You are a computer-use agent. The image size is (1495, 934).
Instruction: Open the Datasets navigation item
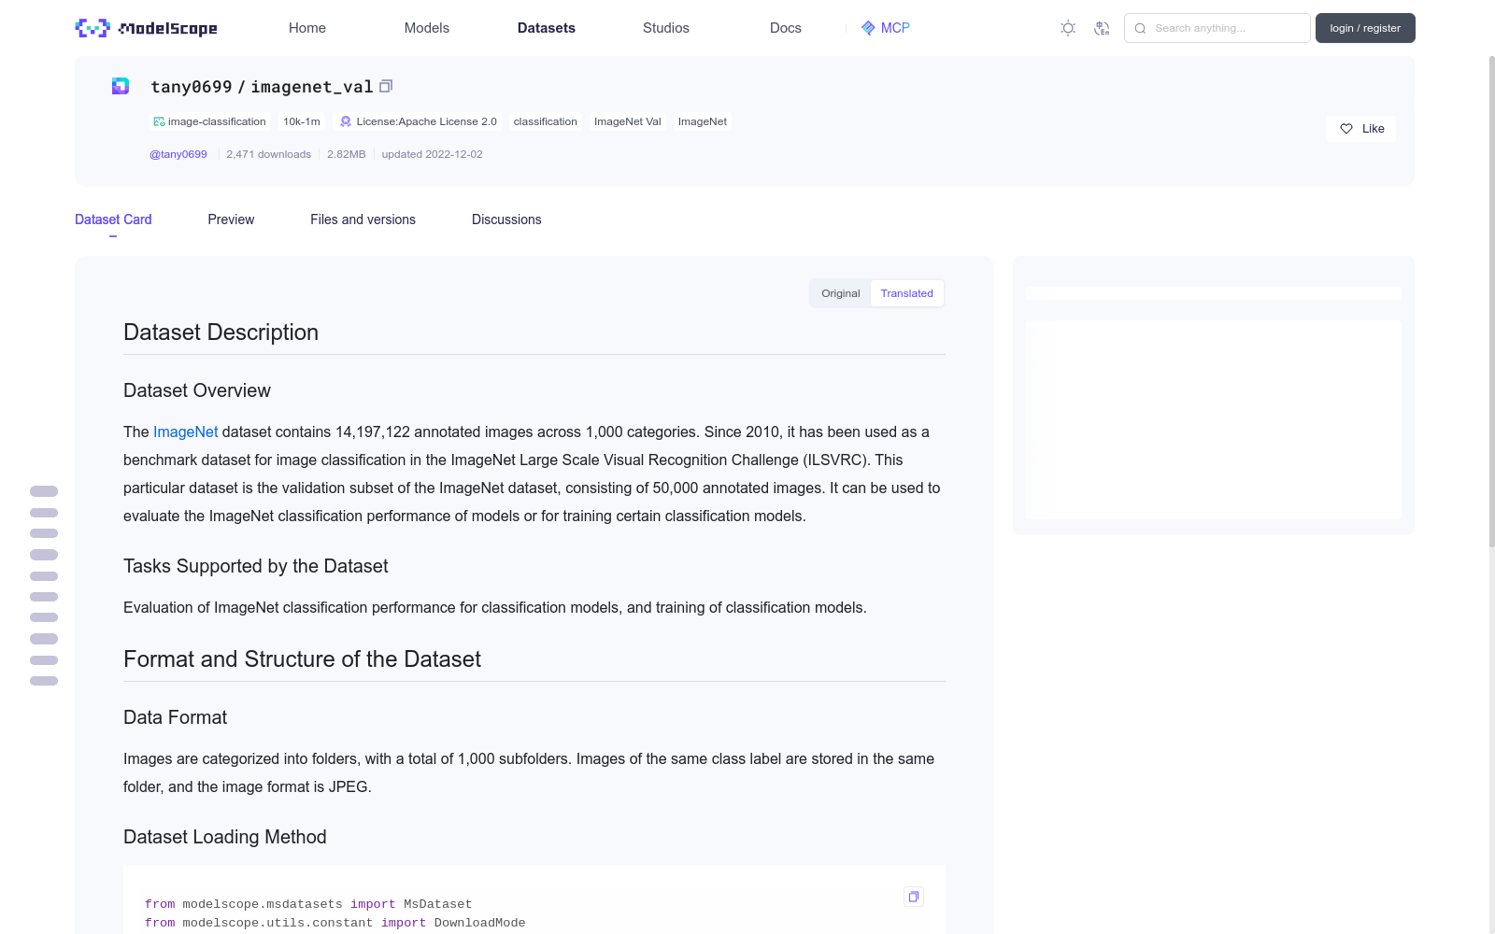[547, 28]
